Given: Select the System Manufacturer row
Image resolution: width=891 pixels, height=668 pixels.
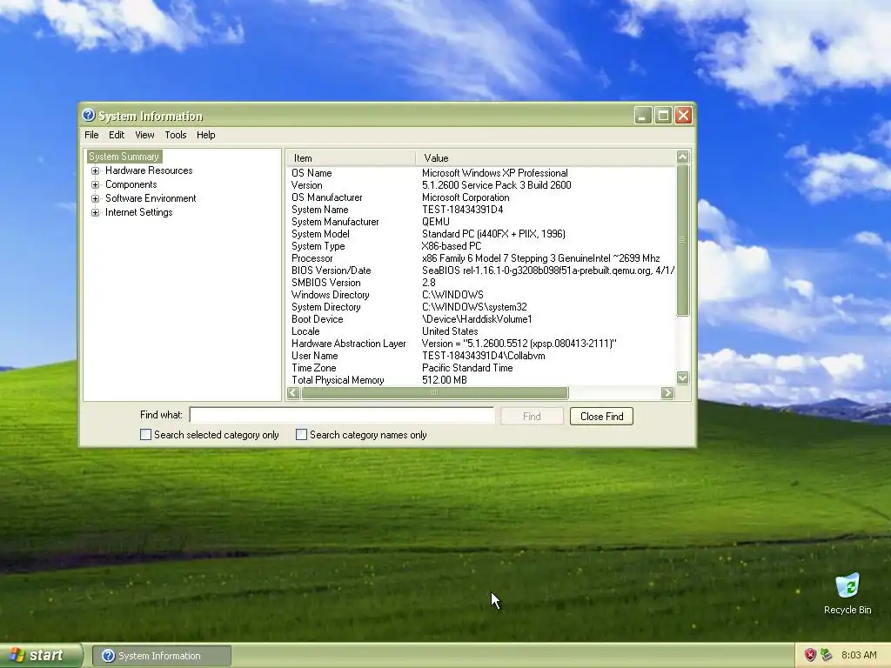Looking at the screenshot, I should pos(480,222).
